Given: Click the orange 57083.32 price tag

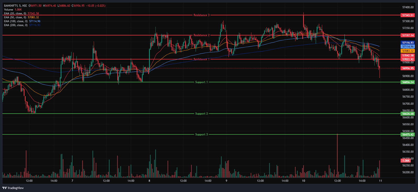Looking at the screenshot, I should click(x=408, y=51).
